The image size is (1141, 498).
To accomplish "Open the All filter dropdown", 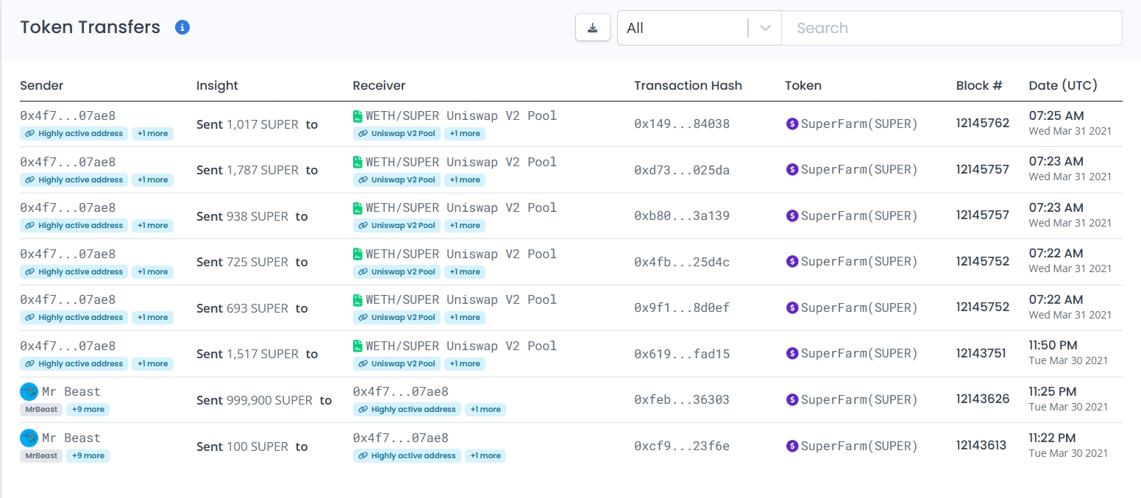I will pos(684,28).
